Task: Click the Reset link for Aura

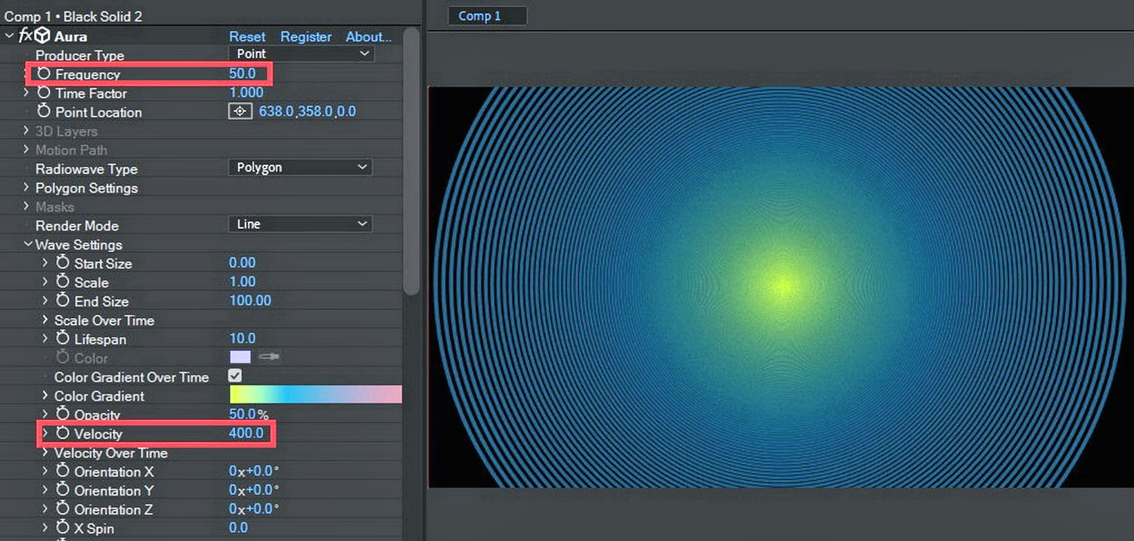Action: coord(247,36)
